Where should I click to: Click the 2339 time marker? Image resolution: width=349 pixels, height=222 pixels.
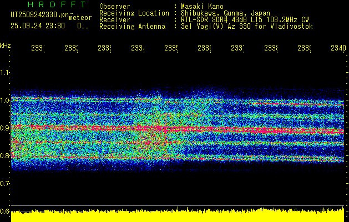pyautogui.click(x=304, y=48)
